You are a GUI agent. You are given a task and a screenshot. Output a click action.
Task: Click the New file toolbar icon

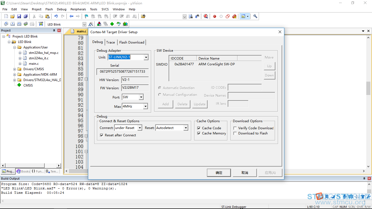[6, 16]
